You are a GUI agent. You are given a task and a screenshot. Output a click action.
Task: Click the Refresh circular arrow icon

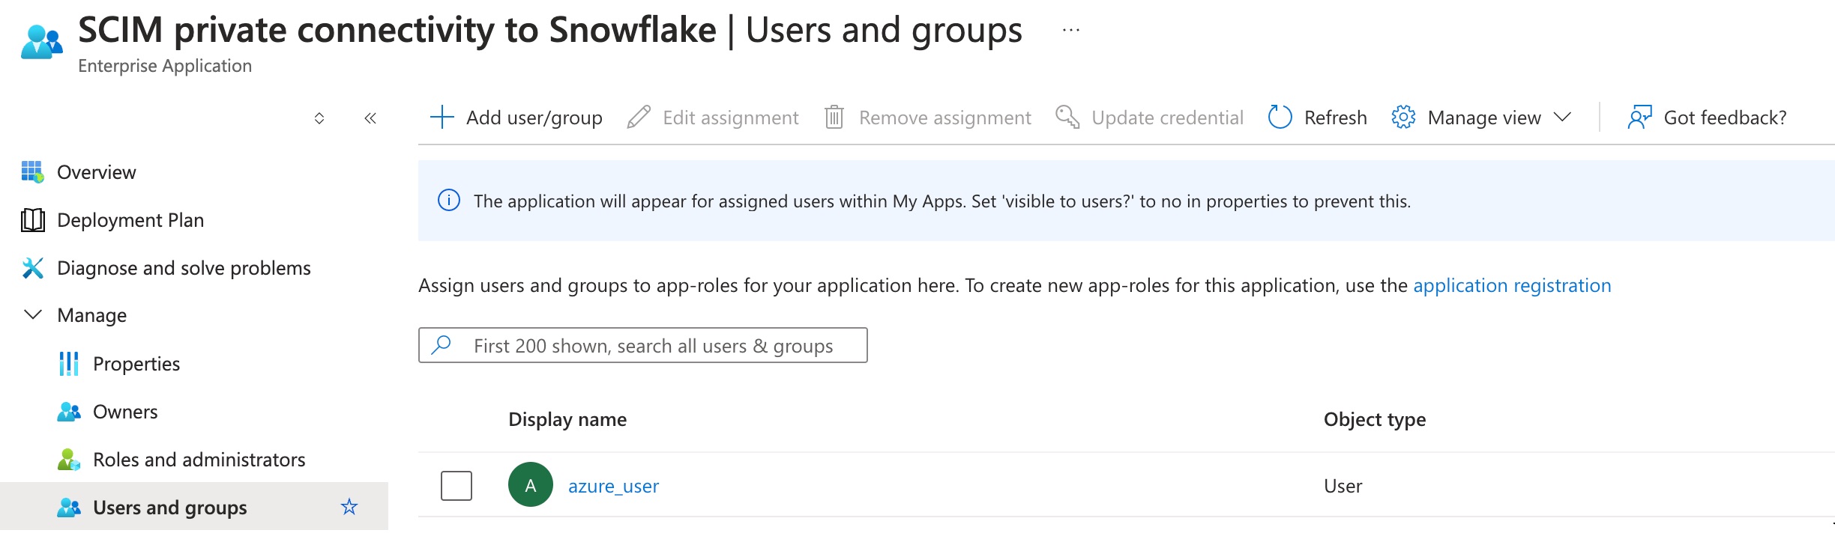pos(1280,118)
